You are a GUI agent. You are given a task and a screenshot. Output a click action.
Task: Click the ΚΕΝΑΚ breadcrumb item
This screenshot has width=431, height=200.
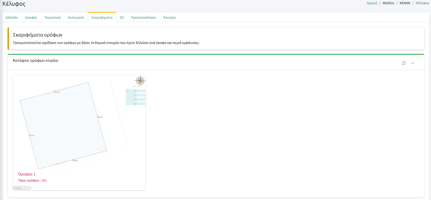tap(405, 3)
